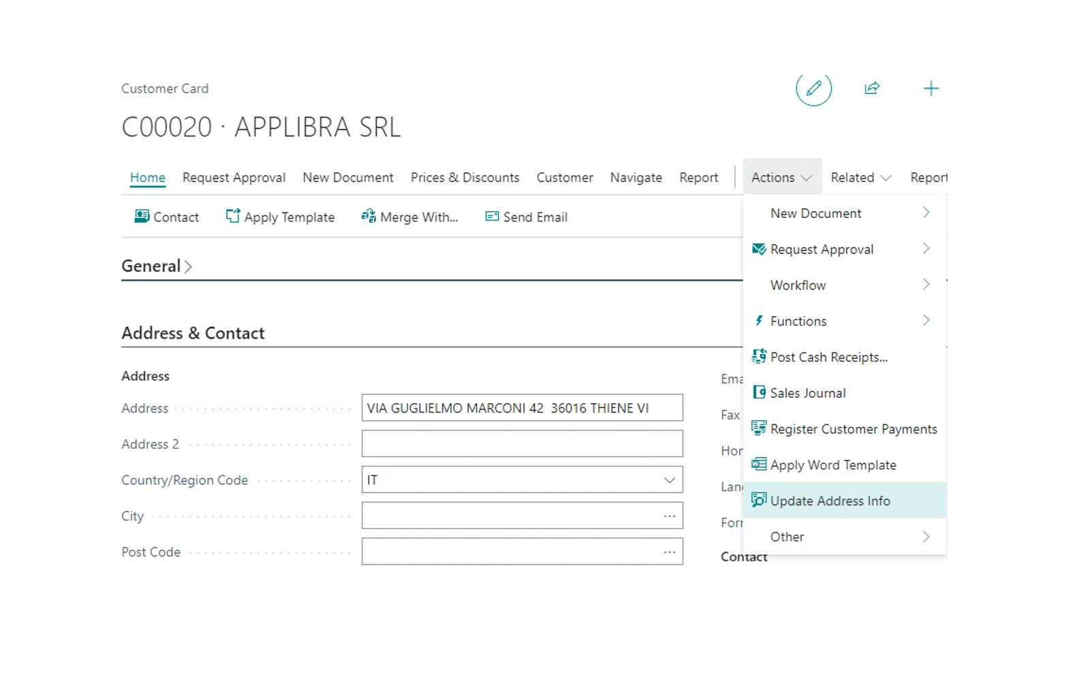
Task: Open the Actions dropdown
Action: (782, 177)
